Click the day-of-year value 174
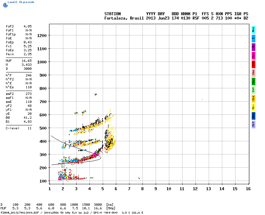 (175, 18)
